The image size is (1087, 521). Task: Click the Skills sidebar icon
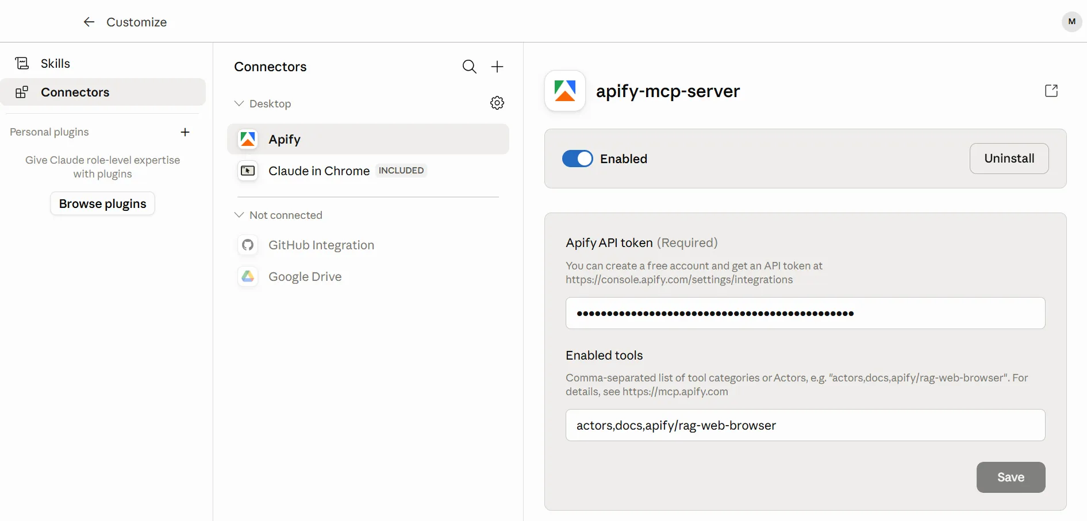22,63
